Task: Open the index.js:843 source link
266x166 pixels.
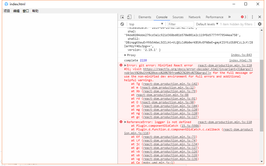Action: pyautogui.click(x=241, y=55)
